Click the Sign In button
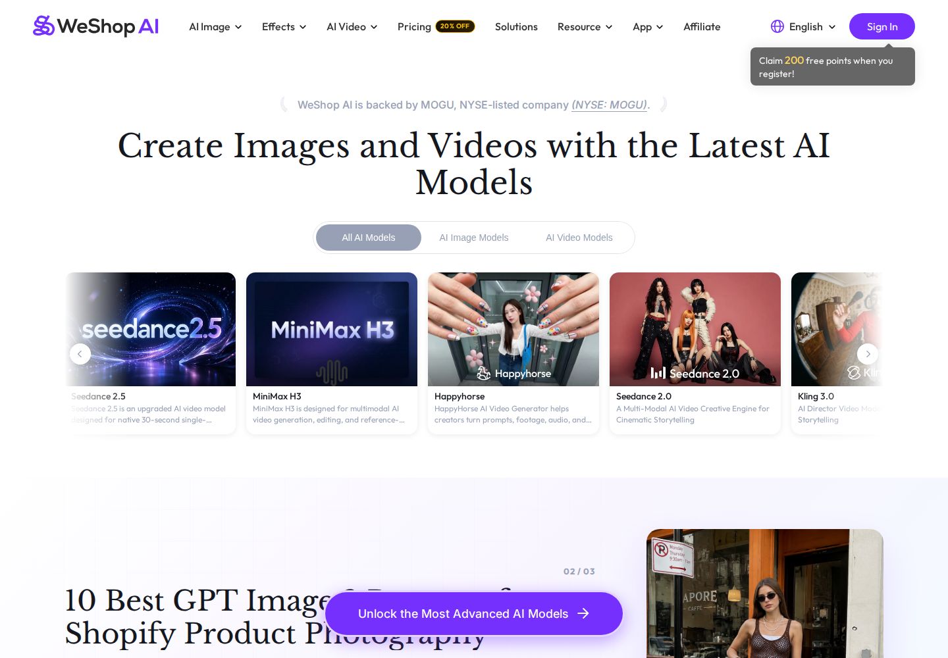Screen dimensions: 948x658 pyautogui.click(x=882, y=26)
